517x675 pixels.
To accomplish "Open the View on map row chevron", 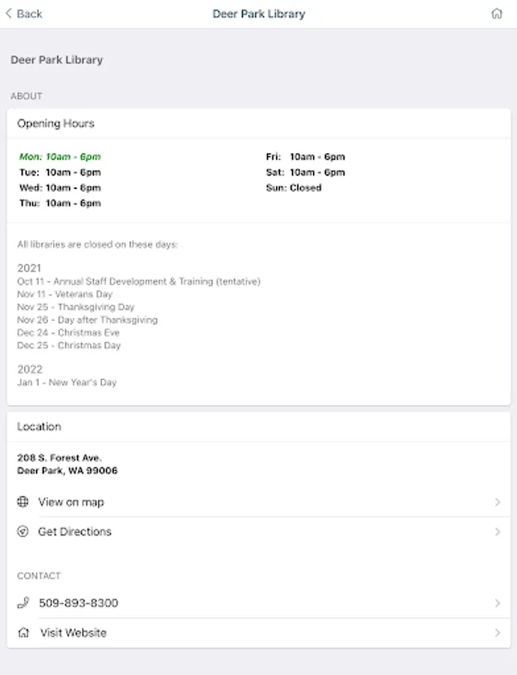I will click(x=497, y=502).
